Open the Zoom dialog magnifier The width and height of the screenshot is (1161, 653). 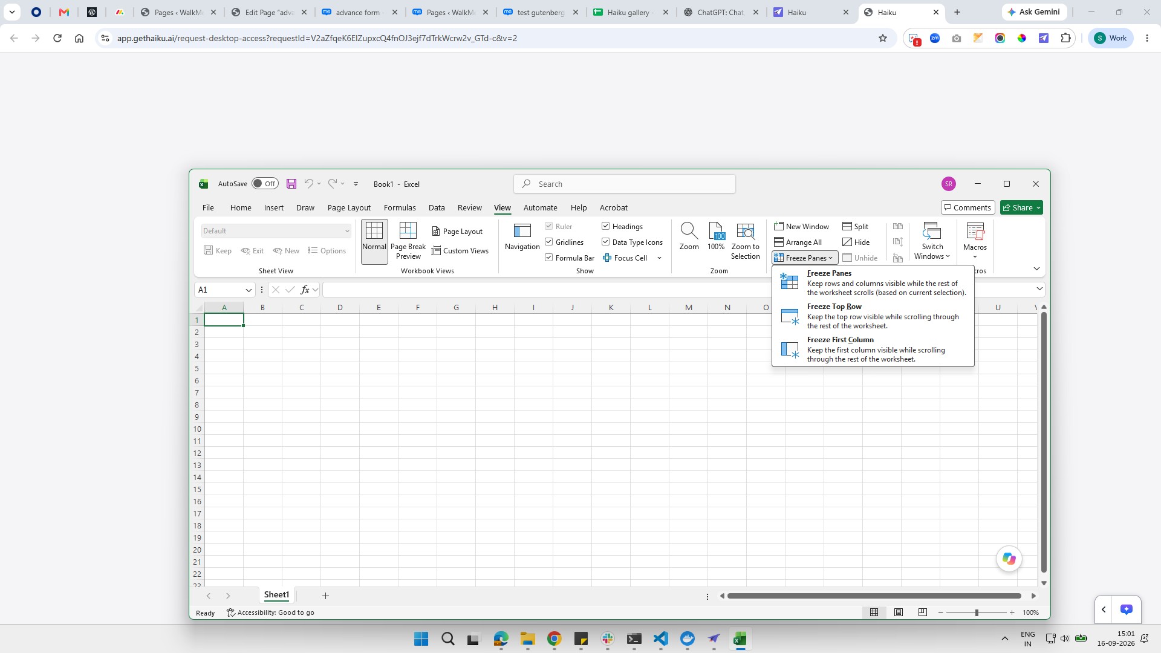pos(689,237)
